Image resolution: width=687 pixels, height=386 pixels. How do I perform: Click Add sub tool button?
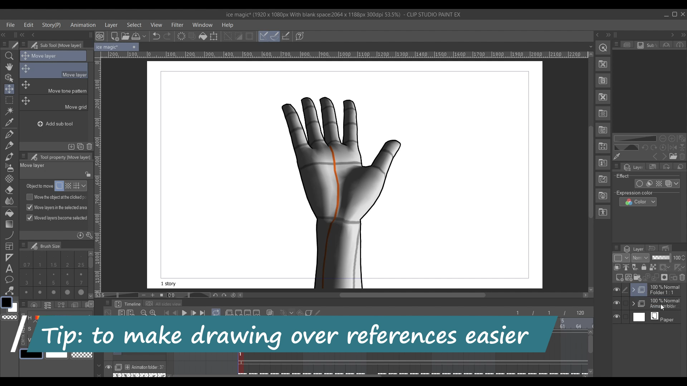(x=55, y=124)
